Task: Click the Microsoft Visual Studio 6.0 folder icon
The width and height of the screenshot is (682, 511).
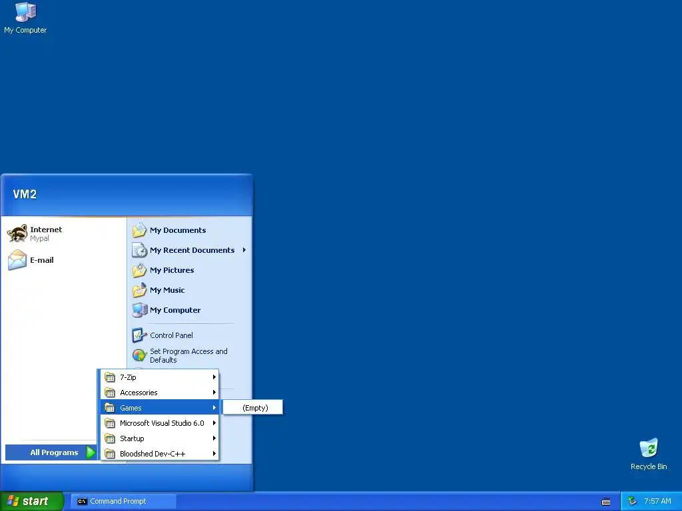Action: (110, 423)
